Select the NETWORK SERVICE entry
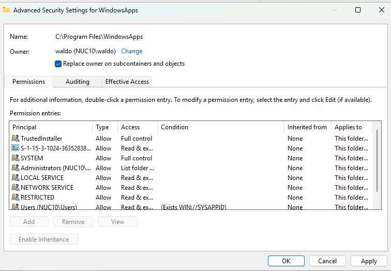Image resolution: width=391 pixels, height=271 pixels. [x=191, y=188]
